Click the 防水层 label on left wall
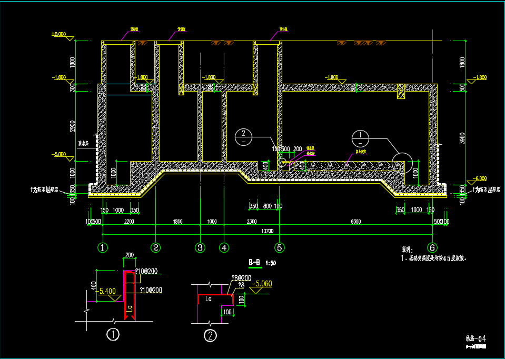This screenshot has height=359, width=505. pos(83,143)
